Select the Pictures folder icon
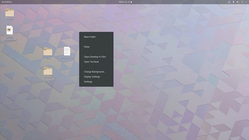Image resolution: width=249 pixels, height=140 pixels. click(48, 71)
